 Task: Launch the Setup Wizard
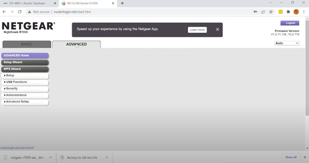coord(25,62)
